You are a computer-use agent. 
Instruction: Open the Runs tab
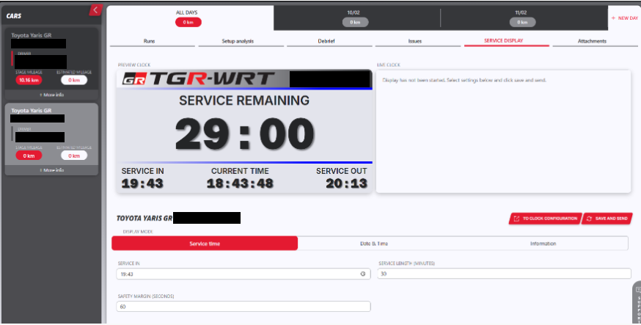(148, 41)
